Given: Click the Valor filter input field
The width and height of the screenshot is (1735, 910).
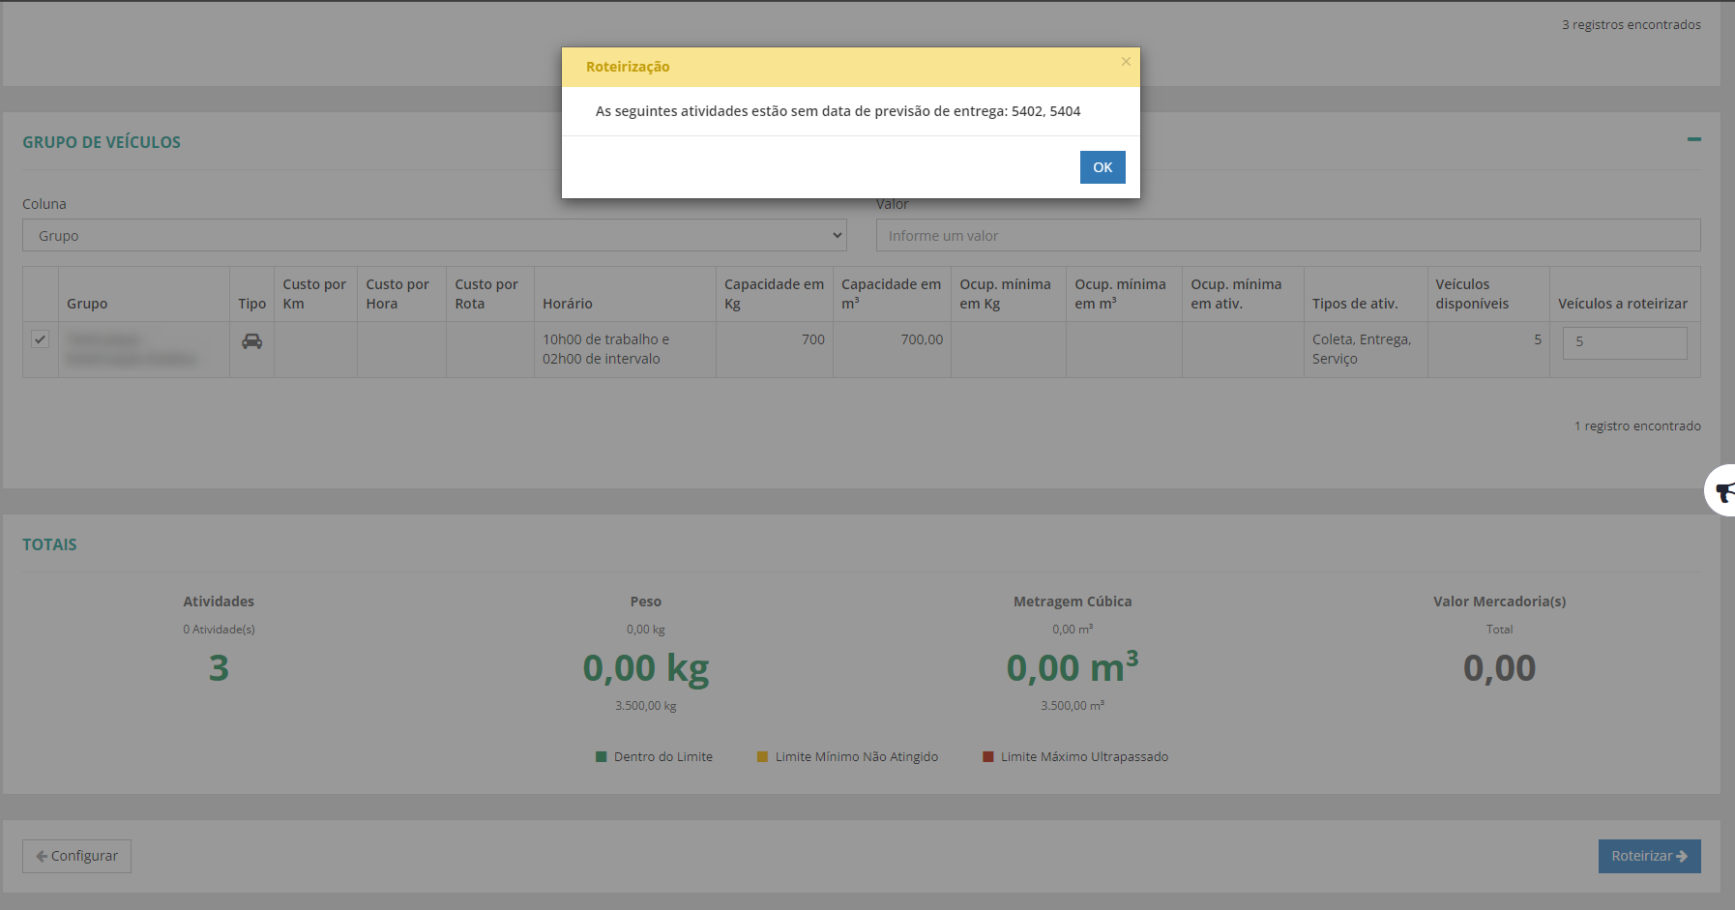Looking at the screenshot, I should click(1287, 236).
